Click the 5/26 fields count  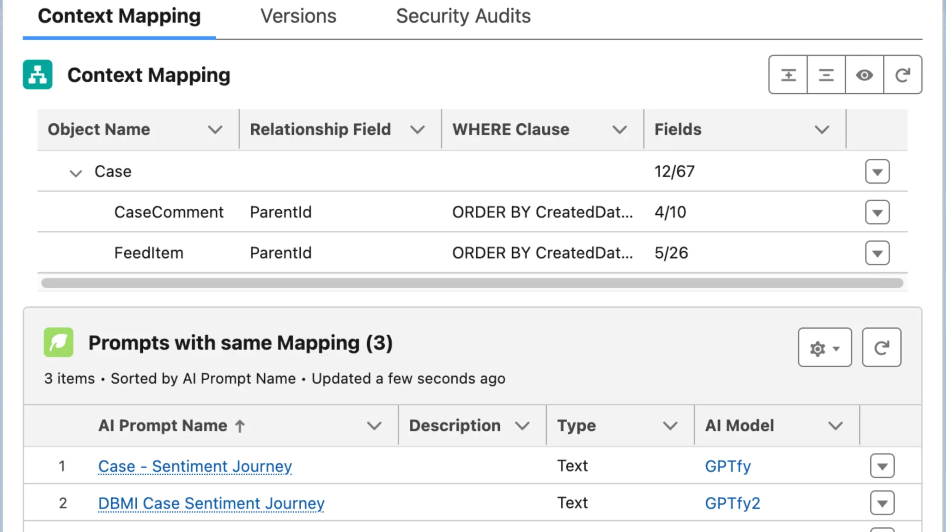coord(671,253)
